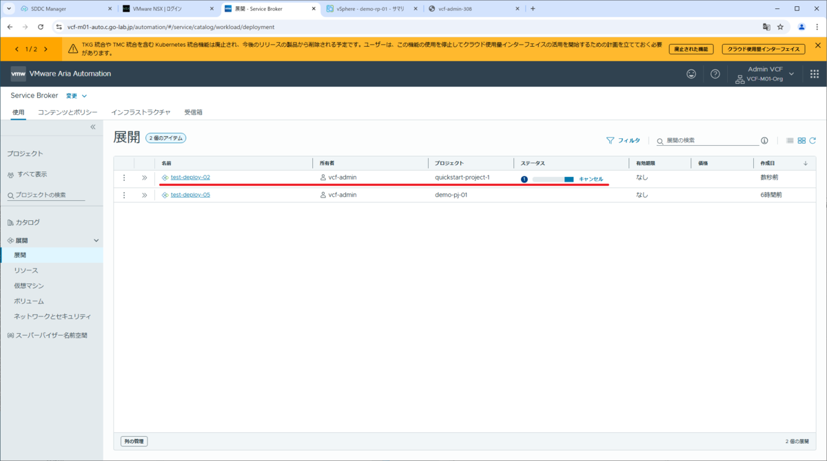The height and width of the screenshot is (461, 827).
Task: Expand row details for test-deploy-02
Action: (x=145, y=178)
